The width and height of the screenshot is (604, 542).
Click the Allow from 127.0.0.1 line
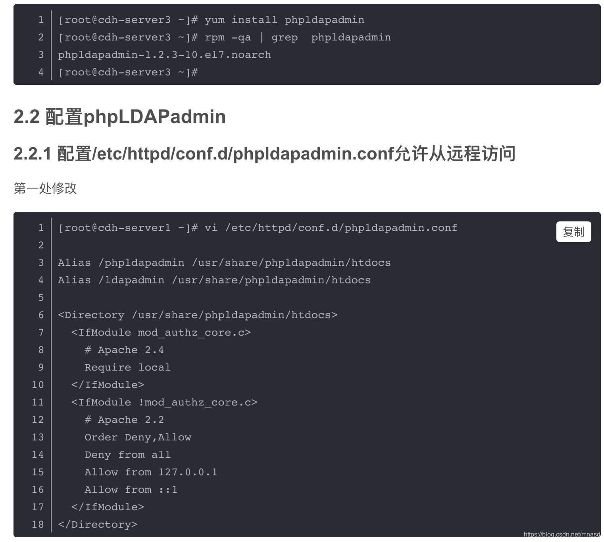click(151, 472)
